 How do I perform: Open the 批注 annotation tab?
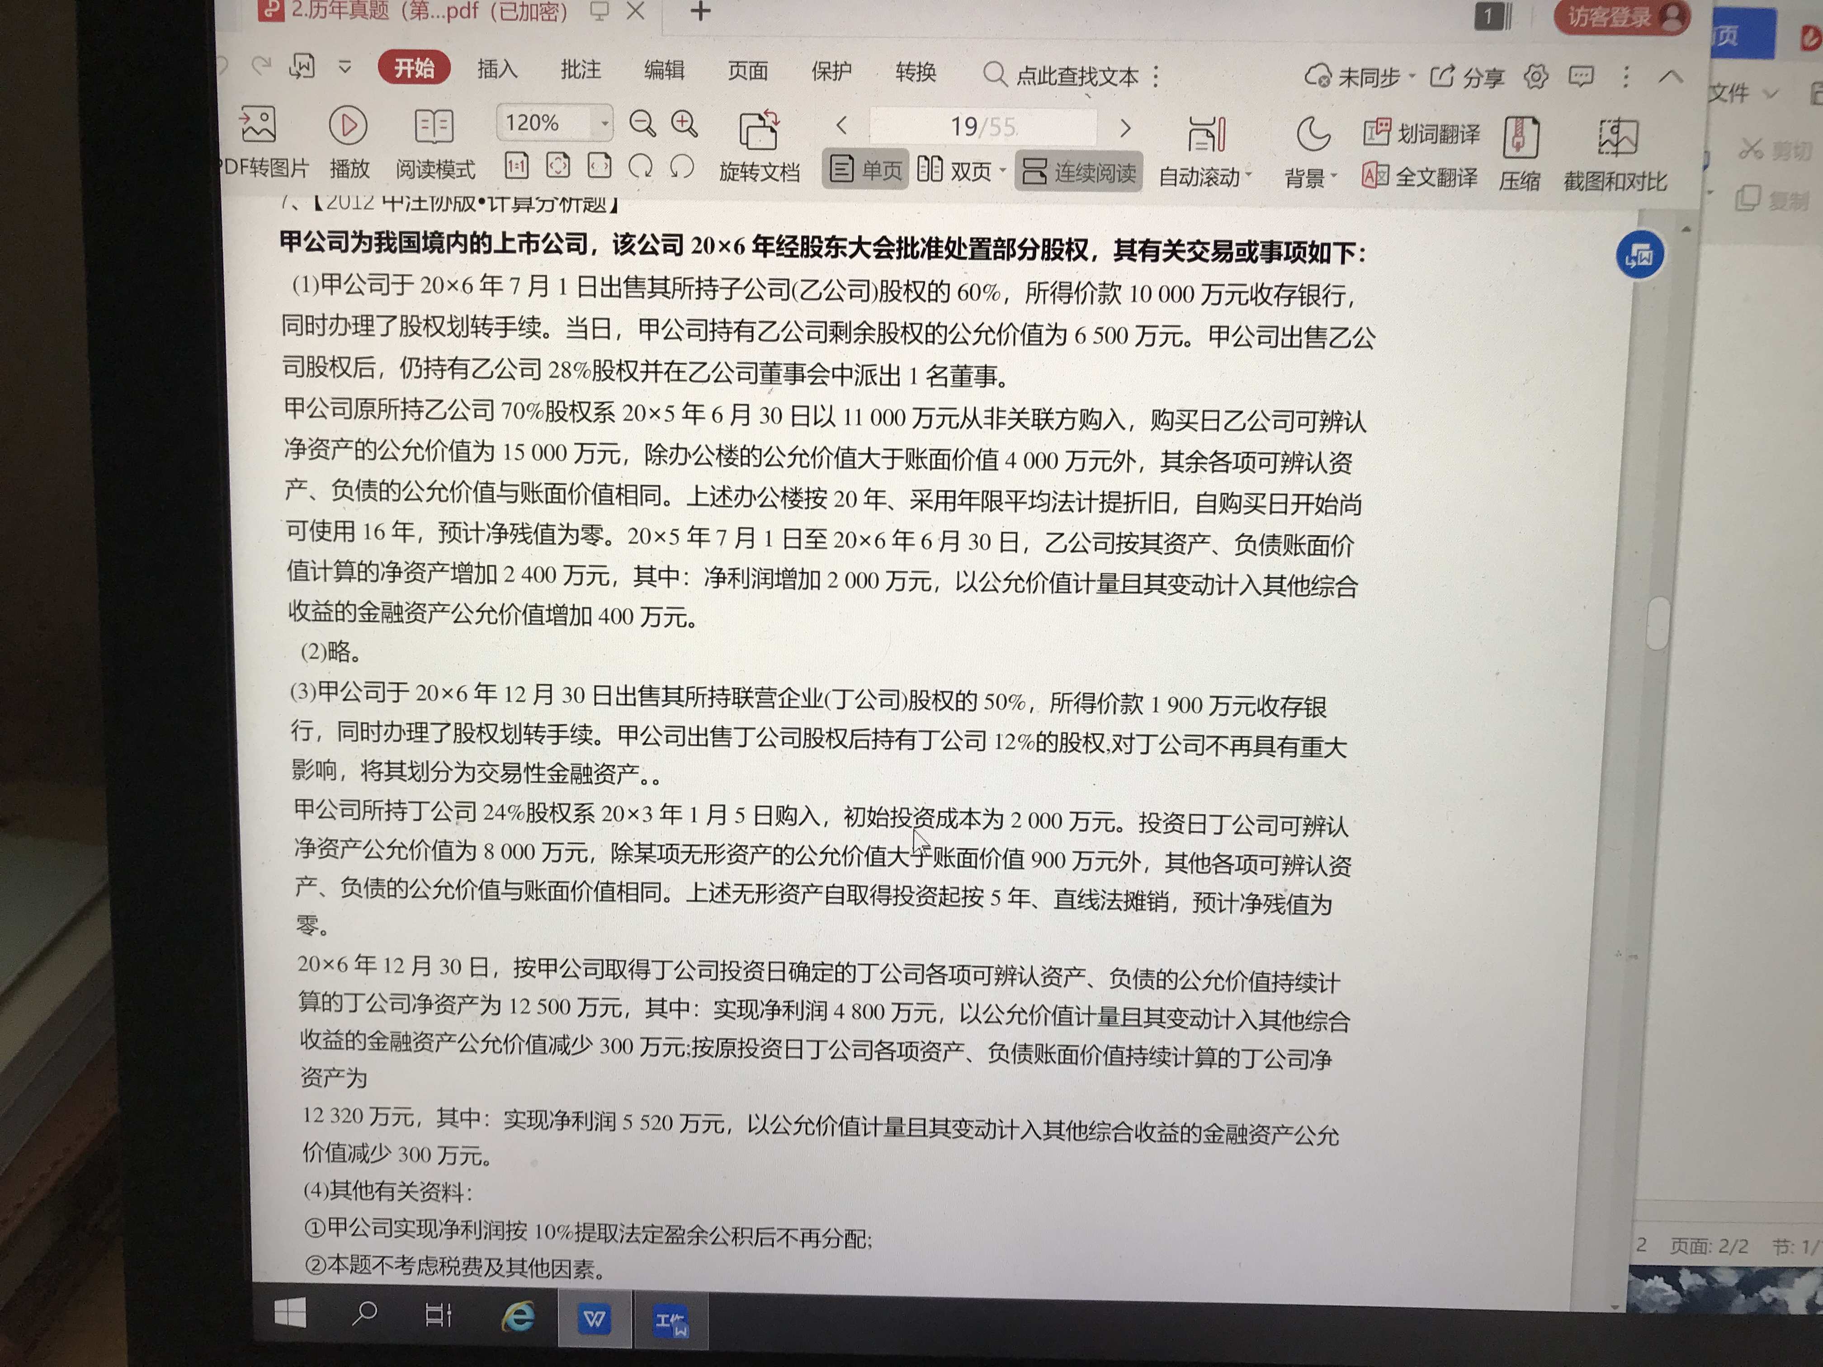click(580, 70)
